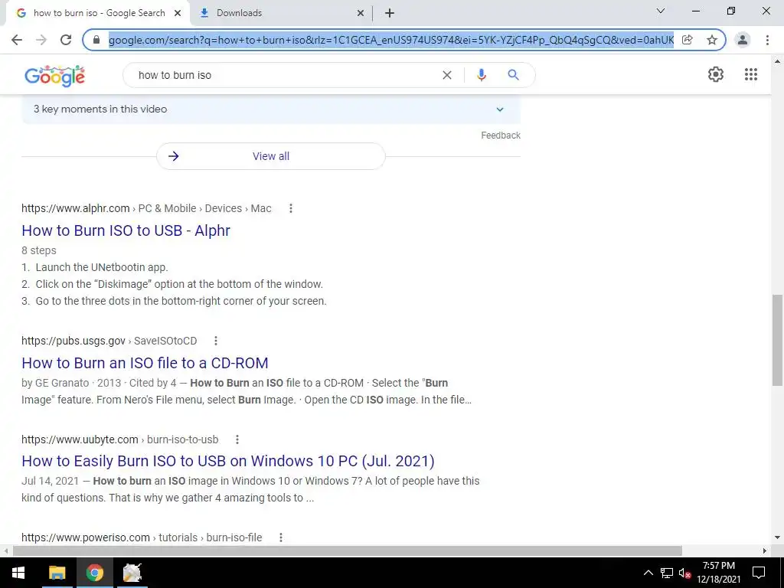Click Chrome icon in taskbar
Screen dimensions: 784x588
click(x=94, y=573)
